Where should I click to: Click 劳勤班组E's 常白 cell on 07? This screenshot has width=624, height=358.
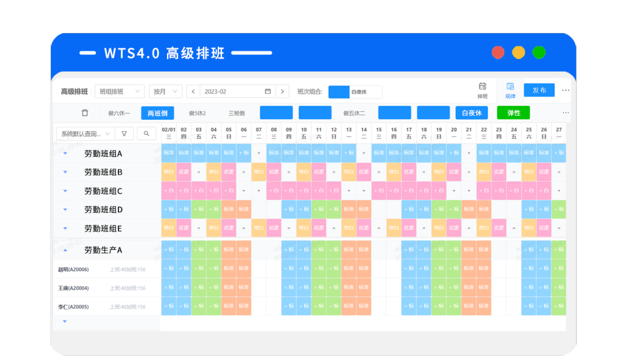[x=259, y=228]
